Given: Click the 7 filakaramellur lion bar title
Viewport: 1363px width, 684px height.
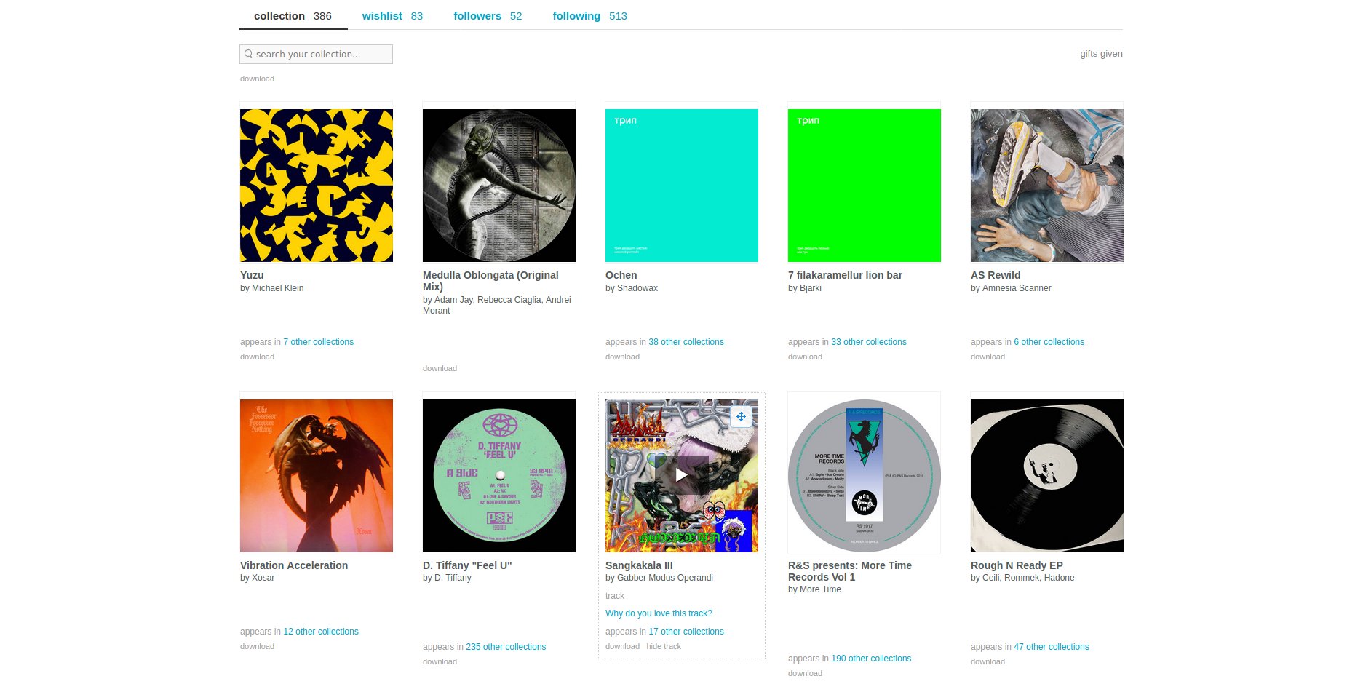Looking at the screenshot, I should (x=845, y=275).
